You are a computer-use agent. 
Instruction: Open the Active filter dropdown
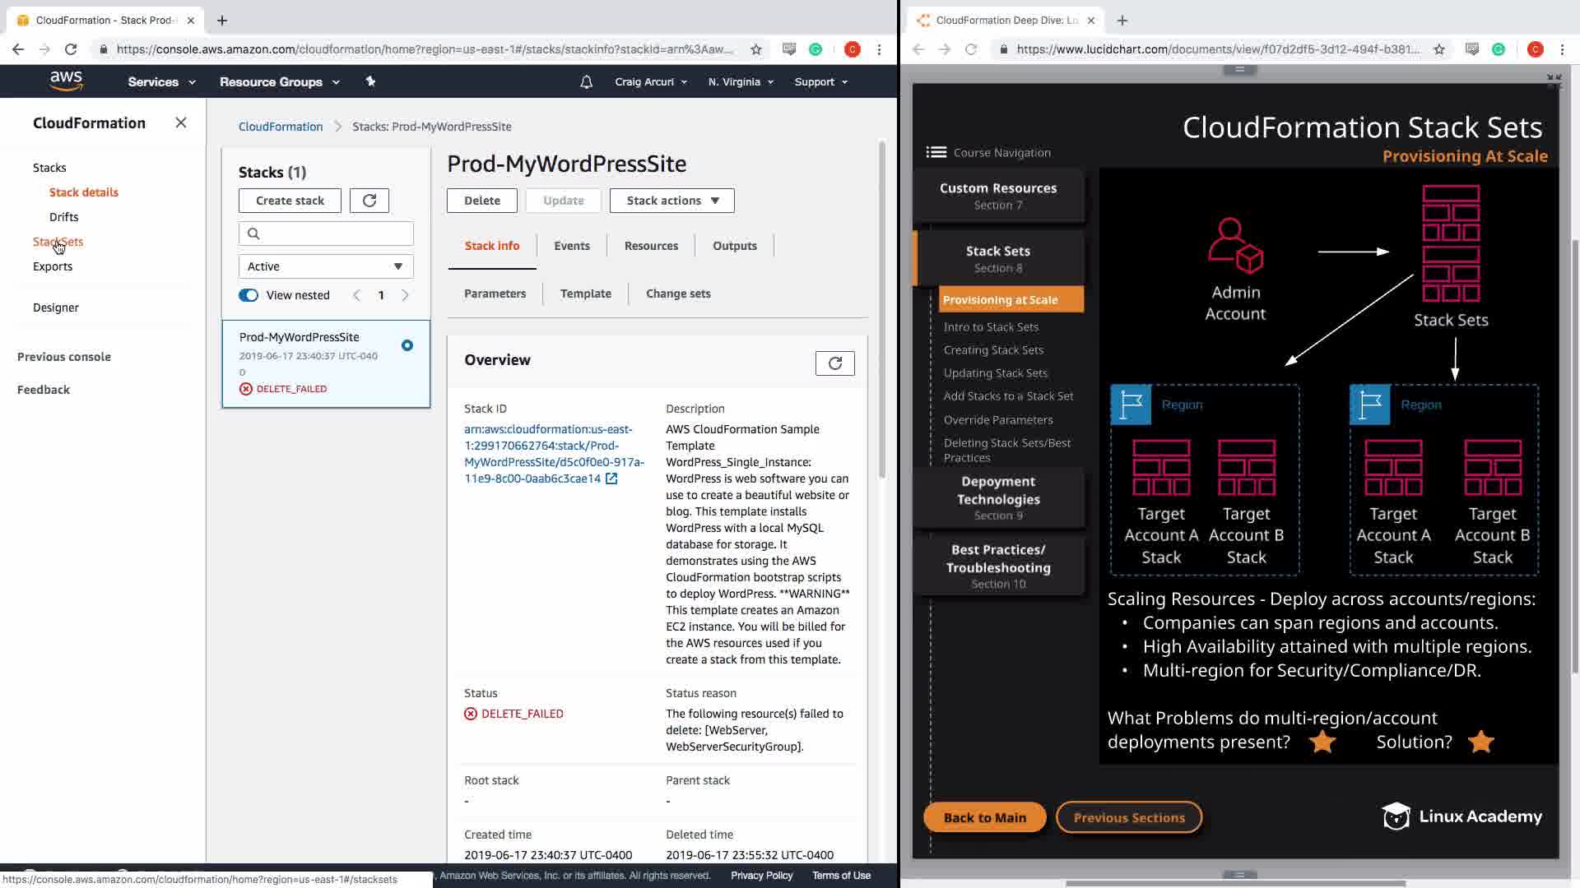pyautogui.click(x=326, y=266)
